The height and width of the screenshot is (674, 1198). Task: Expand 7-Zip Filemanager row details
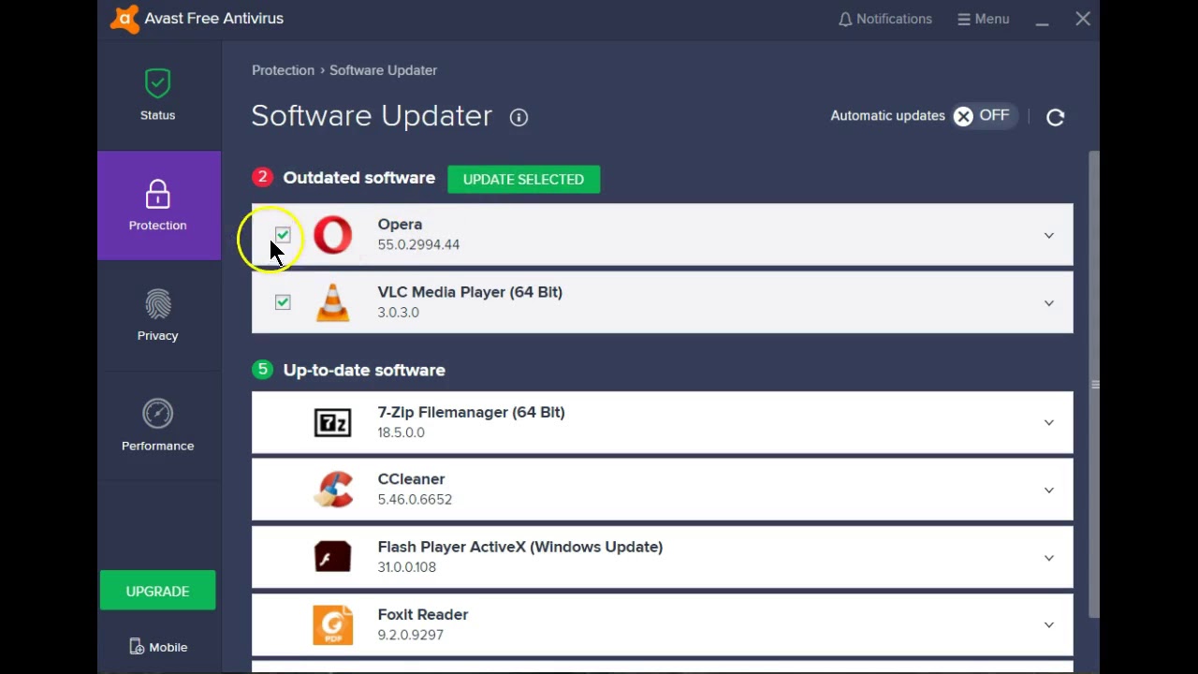point(1048,422)
